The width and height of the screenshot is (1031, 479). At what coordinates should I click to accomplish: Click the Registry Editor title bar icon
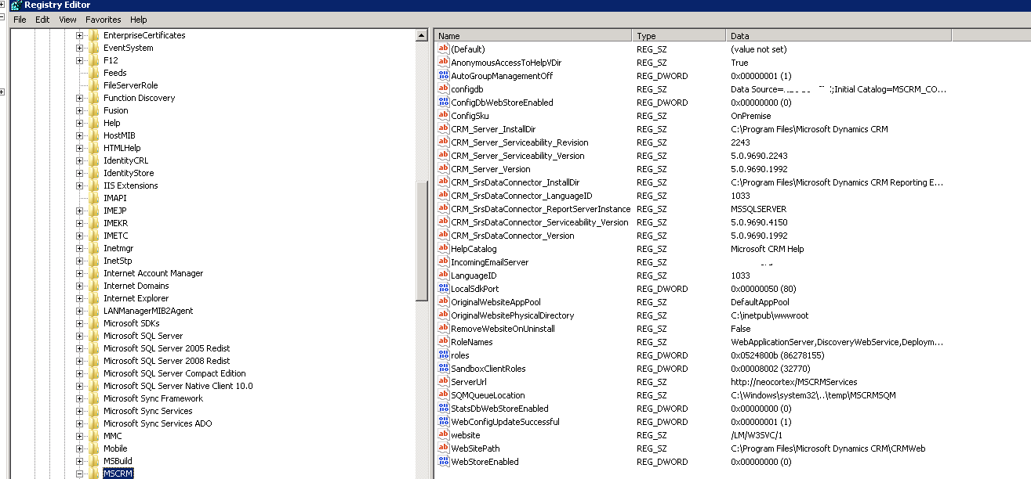point(16,5)
